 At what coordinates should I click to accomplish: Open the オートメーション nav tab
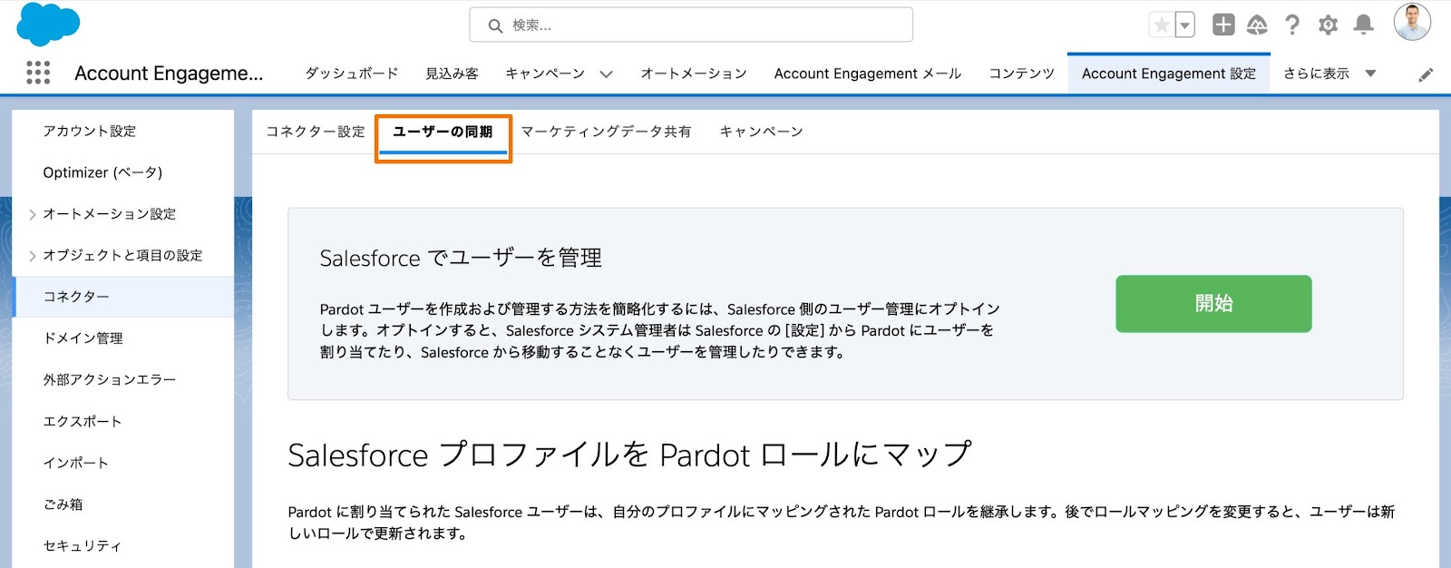click(x=694, y=73)
